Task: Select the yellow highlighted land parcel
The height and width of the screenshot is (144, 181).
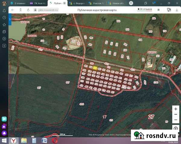Action: [x=95, y=68]
